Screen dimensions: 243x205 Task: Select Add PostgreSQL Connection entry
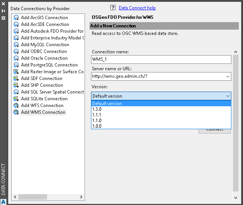pyautogui.click(x=49, y=65)
